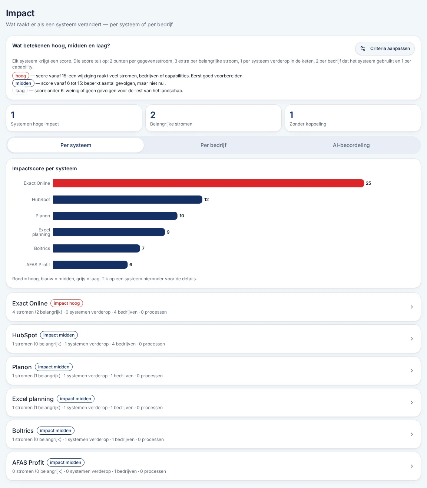Select the Boltrics chart bar
Screen dimensions: 427x488
tap(96, 248)
